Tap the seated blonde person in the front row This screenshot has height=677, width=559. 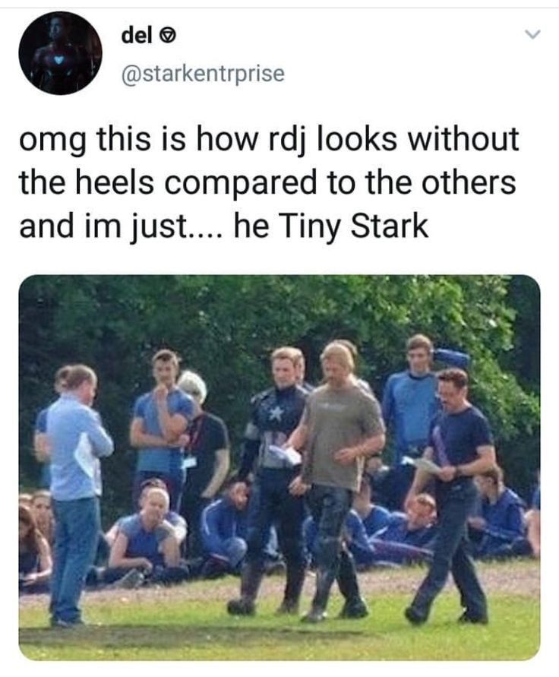coord(147,536)
